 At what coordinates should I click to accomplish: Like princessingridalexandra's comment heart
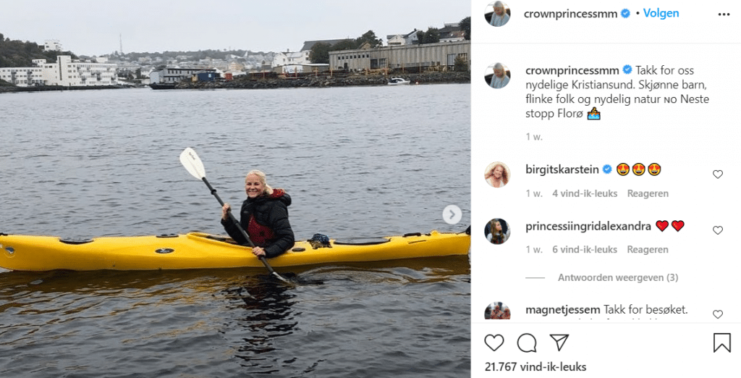pos(718,230)
